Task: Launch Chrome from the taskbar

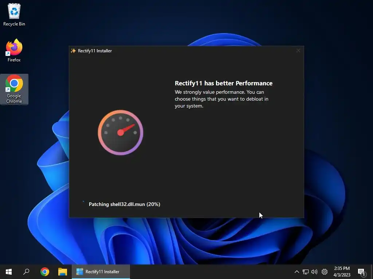Action: tap(45, 272)
